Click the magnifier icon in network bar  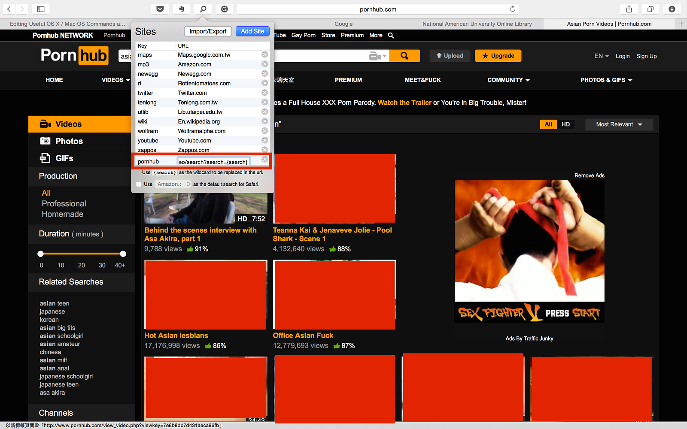point(391,35)
